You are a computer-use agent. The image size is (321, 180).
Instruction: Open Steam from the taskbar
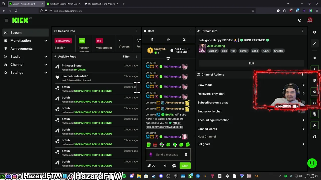(153, 176)
